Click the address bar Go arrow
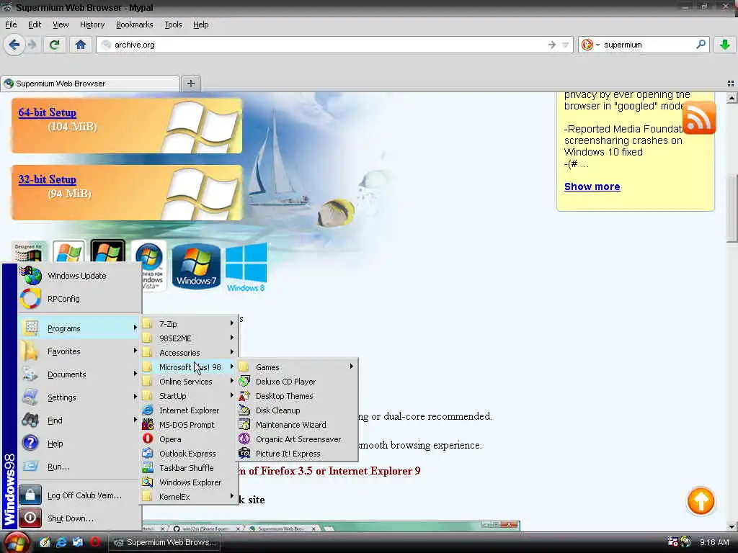This screenshot has height=553, width=738. click(551, 45)
